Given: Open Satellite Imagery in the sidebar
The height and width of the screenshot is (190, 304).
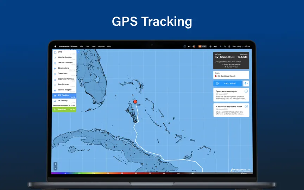Looking at the screenshot, I should (64, 90).
